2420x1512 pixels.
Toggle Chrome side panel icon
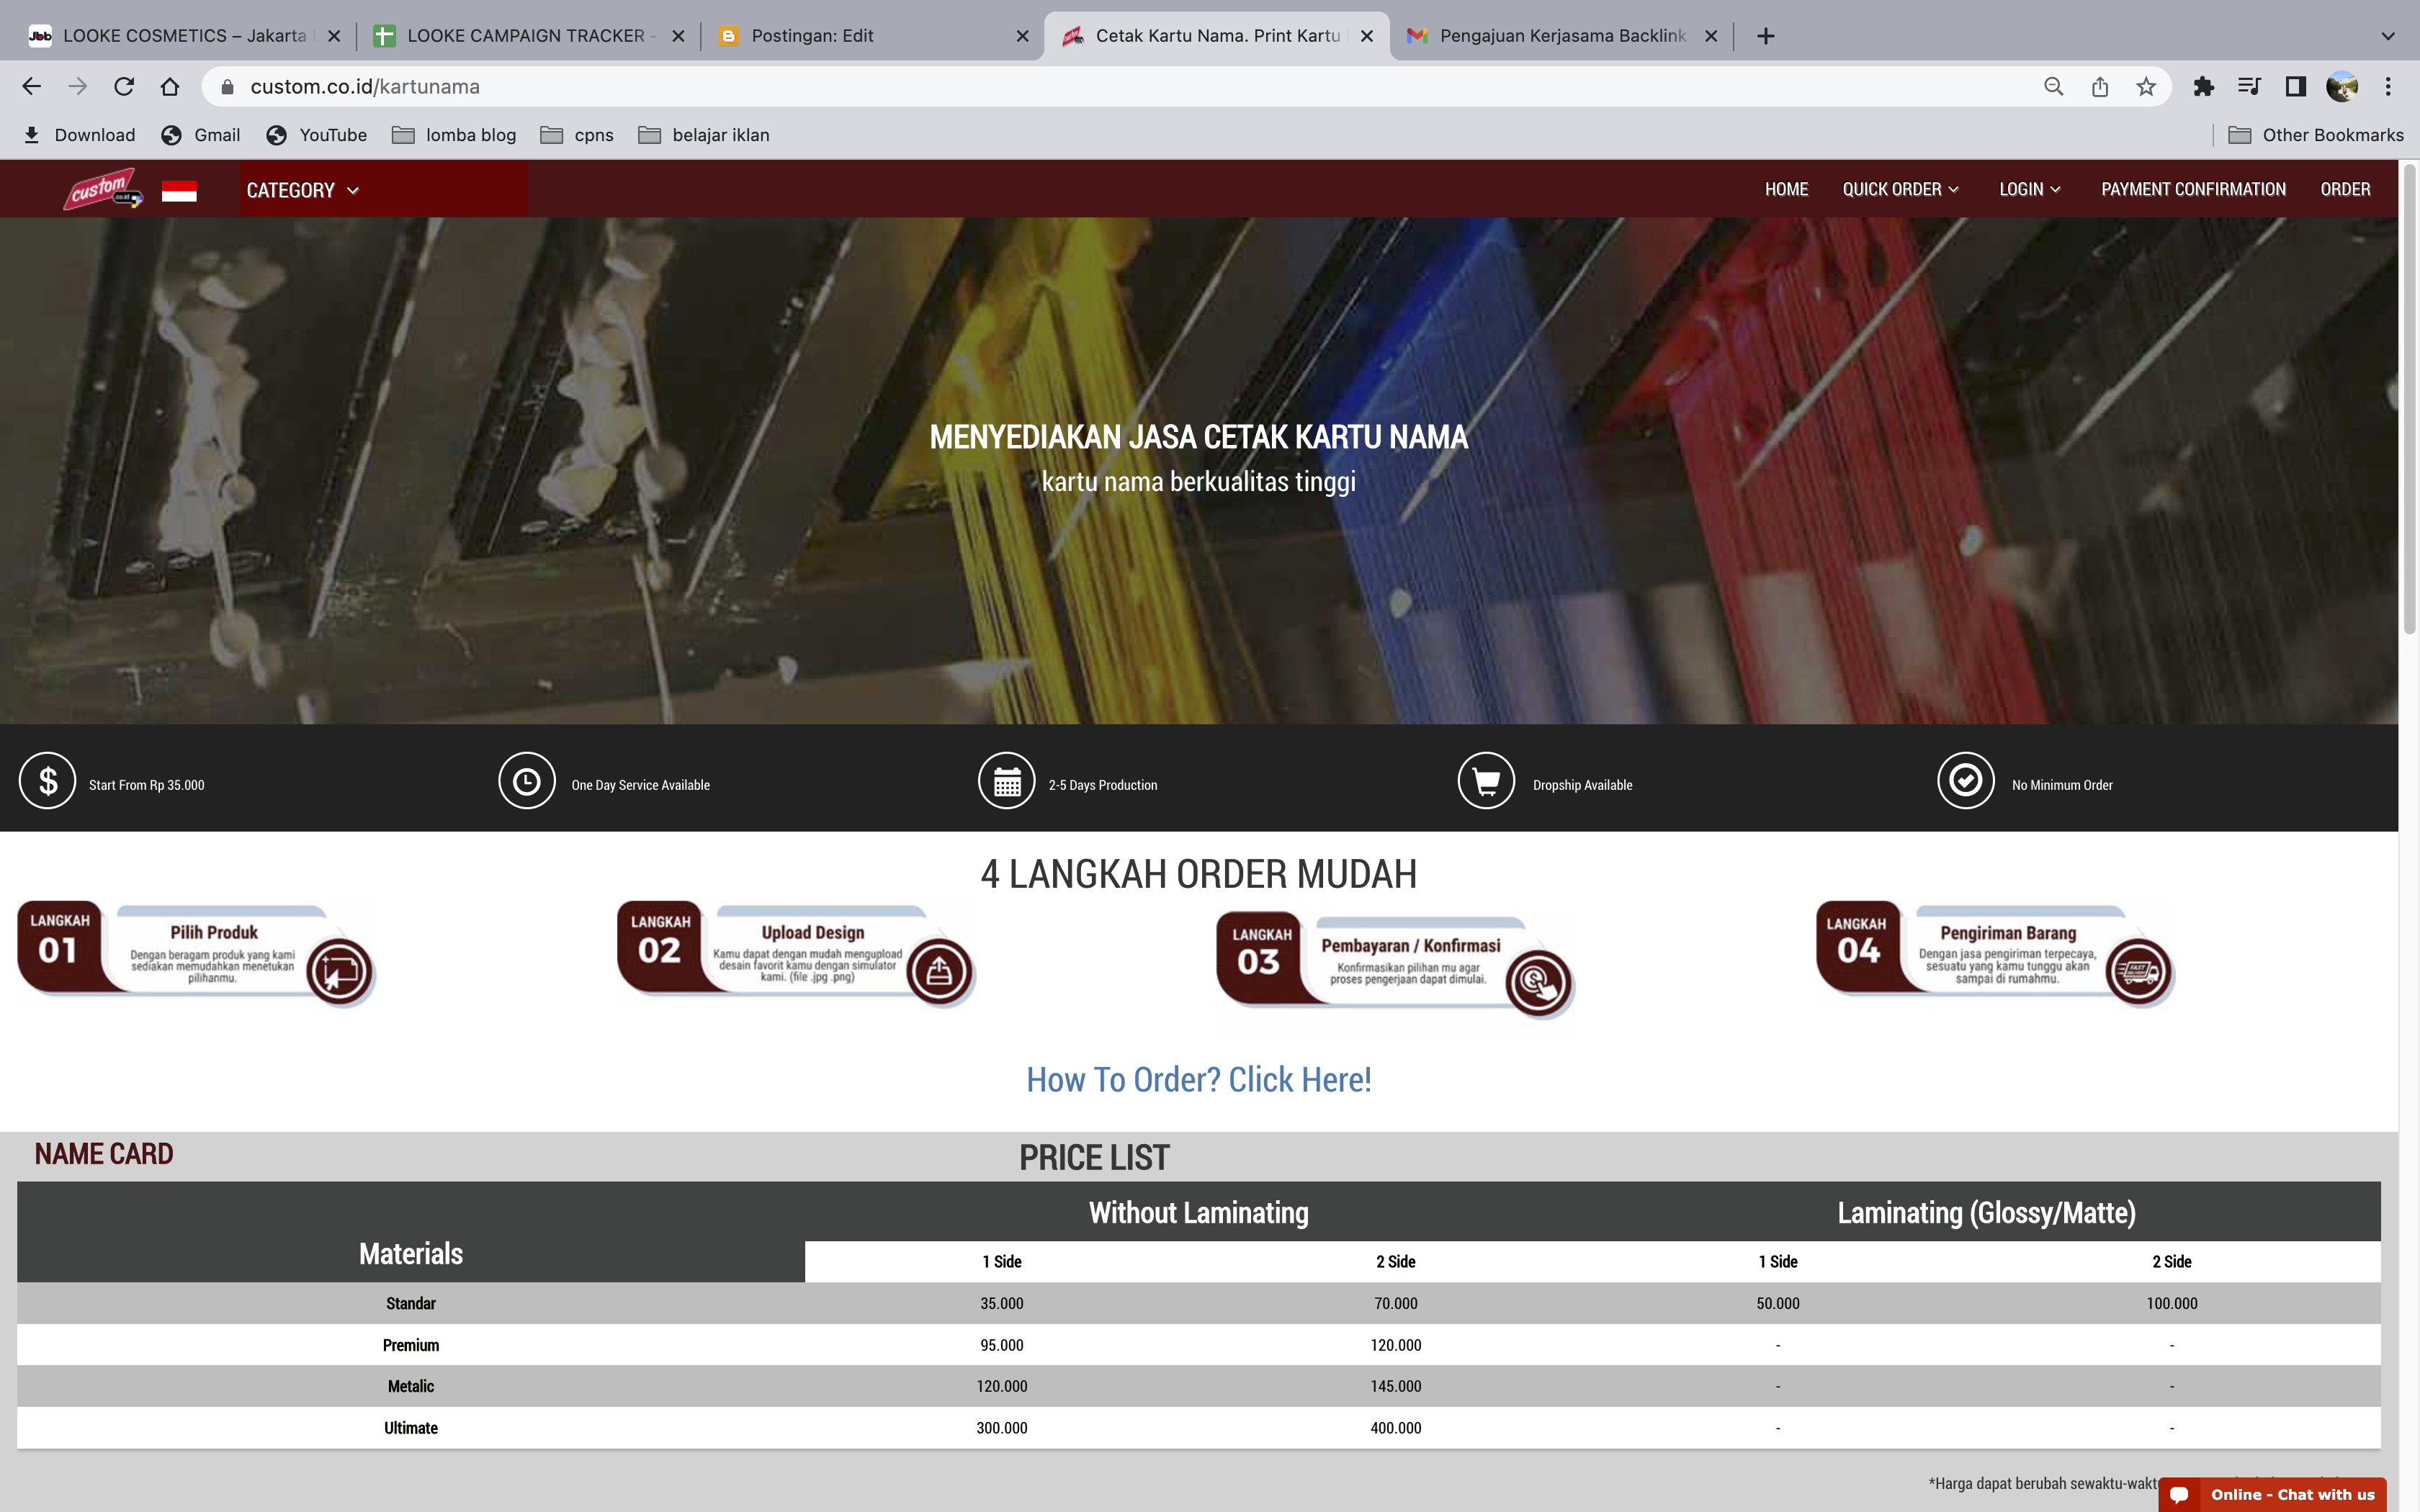2296,87
